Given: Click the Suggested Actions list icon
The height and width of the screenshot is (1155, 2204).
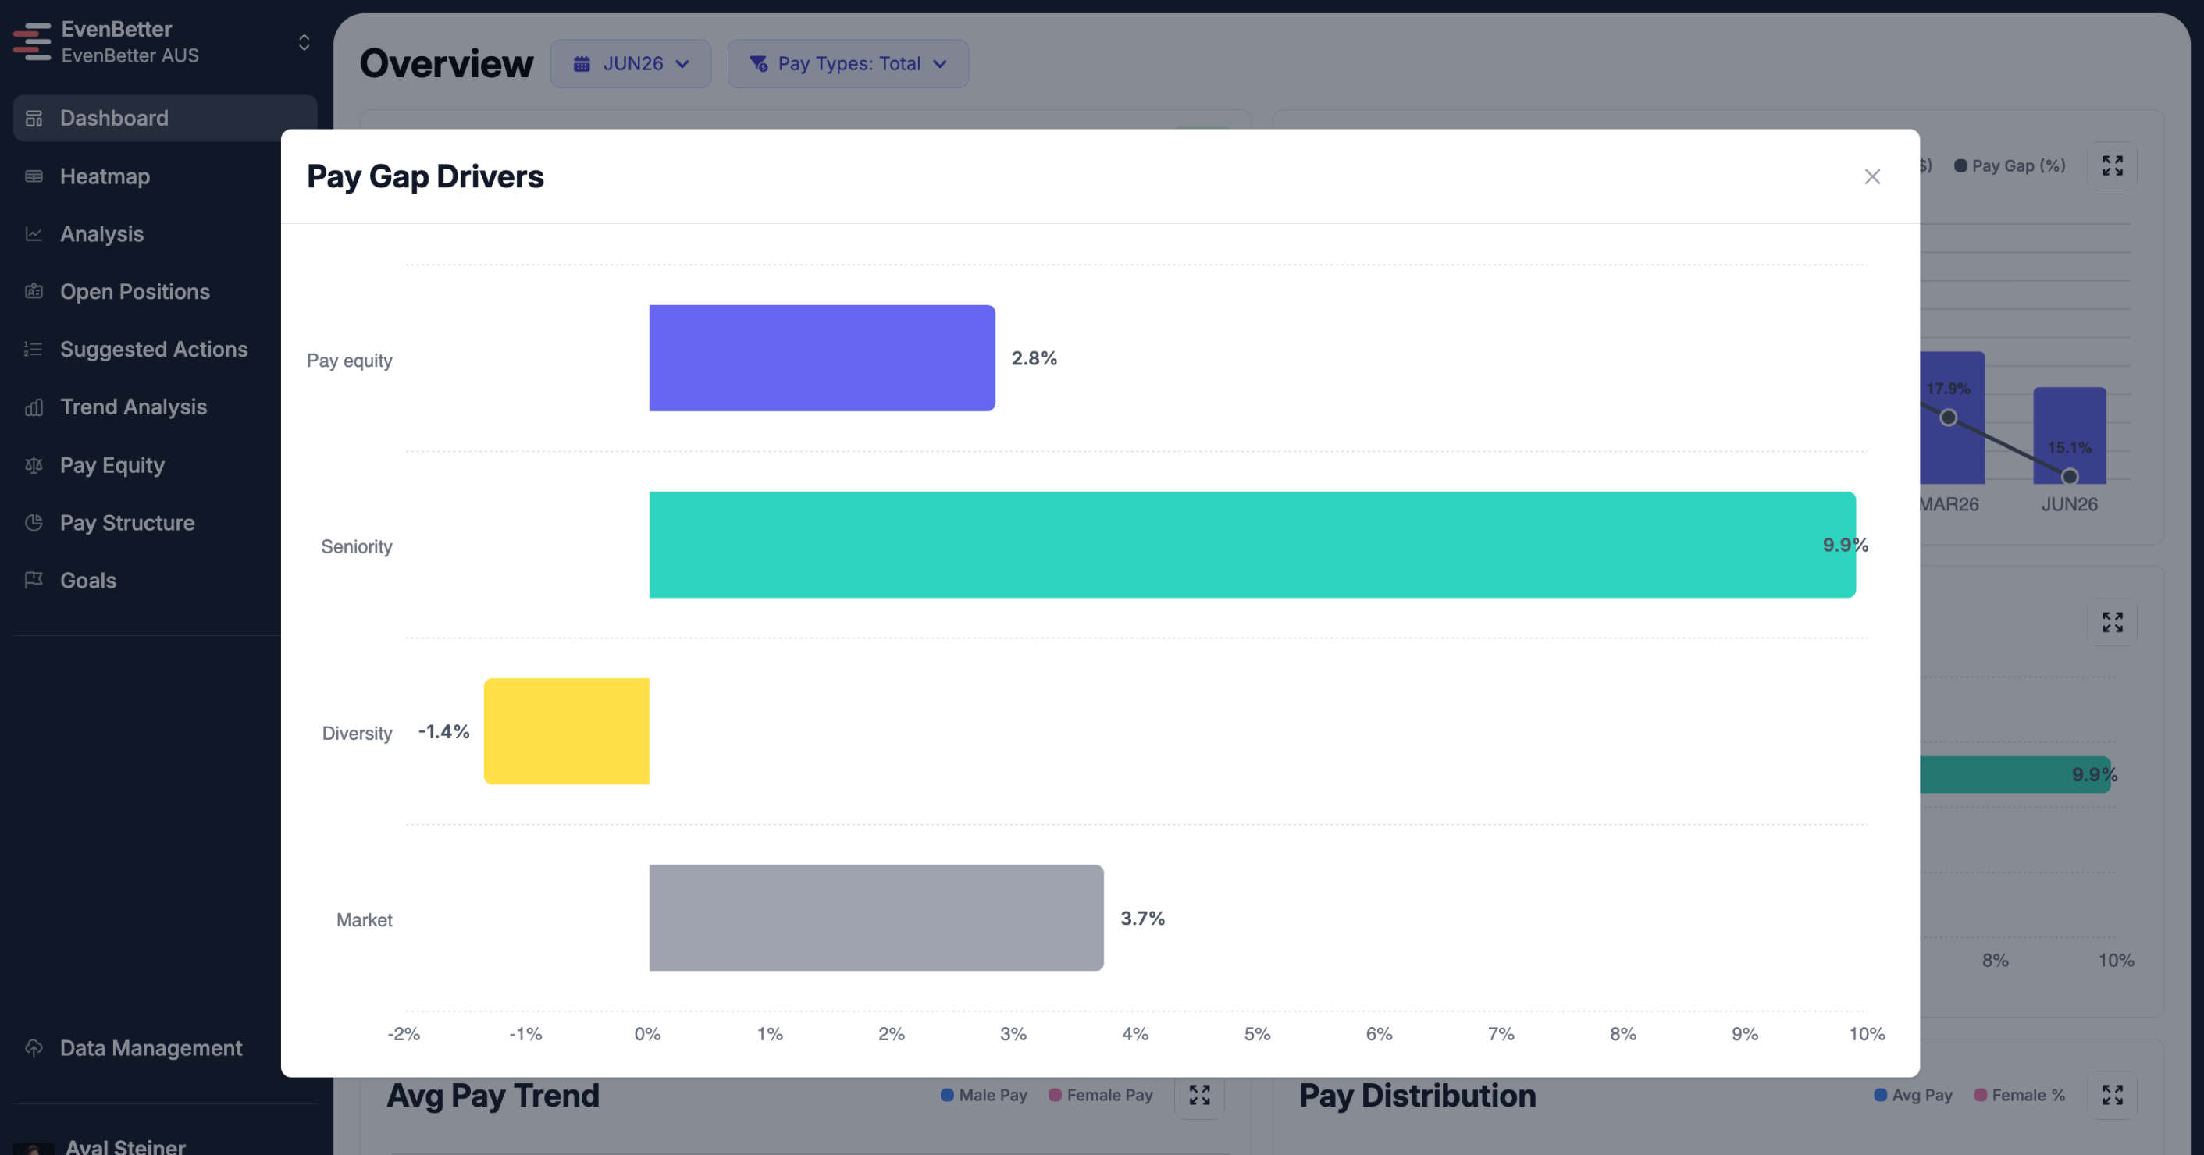Looking at the screenshot, I should pyautogui.click(x=34, y=349).
